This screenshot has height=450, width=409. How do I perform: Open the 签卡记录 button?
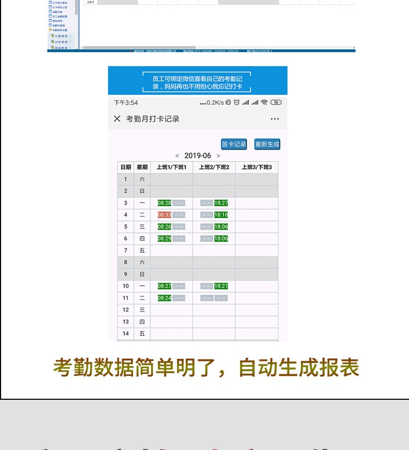coord(234,145)
